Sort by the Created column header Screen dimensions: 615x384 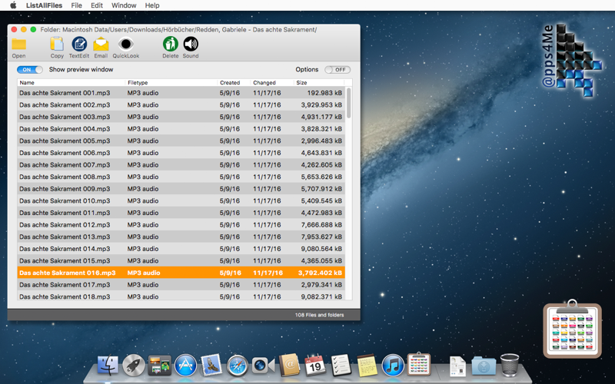(x=230, y=83)
